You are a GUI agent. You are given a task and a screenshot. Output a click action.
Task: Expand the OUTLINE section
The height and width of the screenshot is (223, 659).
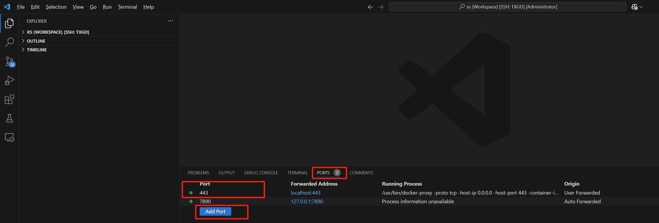99,41
